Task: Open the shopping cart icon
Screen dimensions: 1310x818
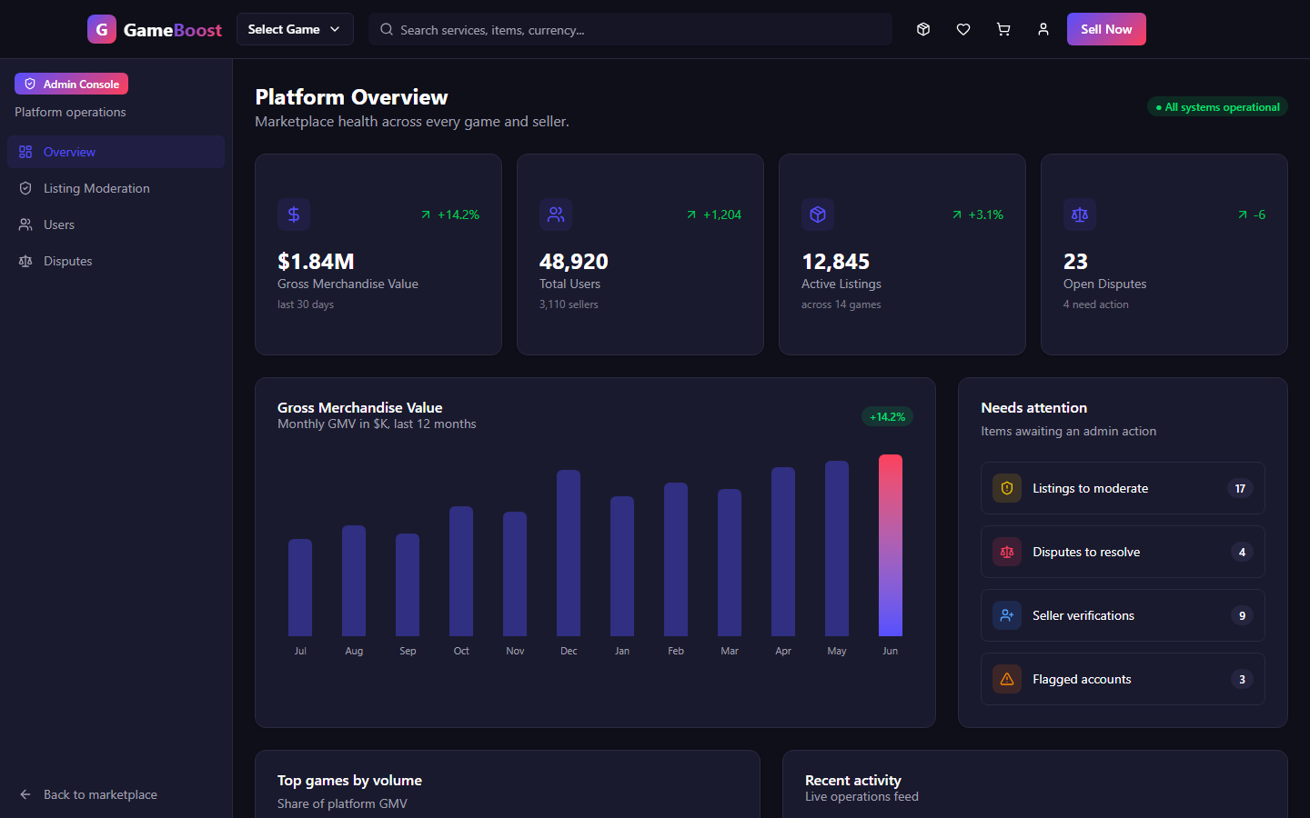Action: [x=1003, y=29]
